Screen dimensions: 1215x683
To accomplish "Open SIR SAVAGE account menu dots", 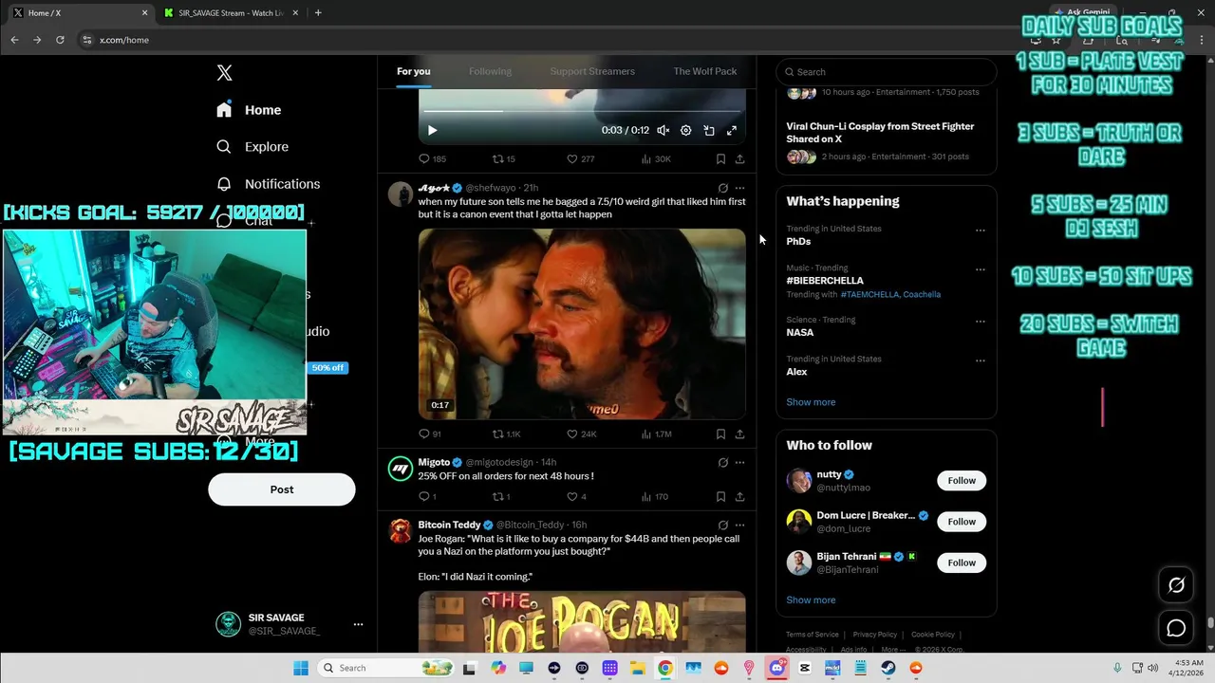I will (358, 624).
